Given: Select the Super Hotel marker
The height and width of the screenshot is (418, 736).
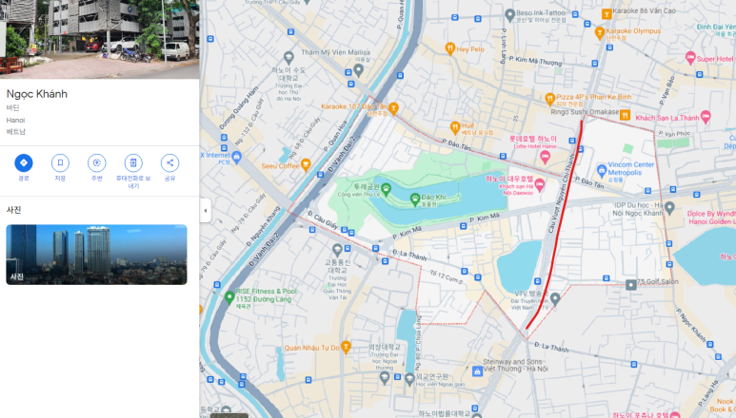Looking at the screenshot, I should [691, 59].
